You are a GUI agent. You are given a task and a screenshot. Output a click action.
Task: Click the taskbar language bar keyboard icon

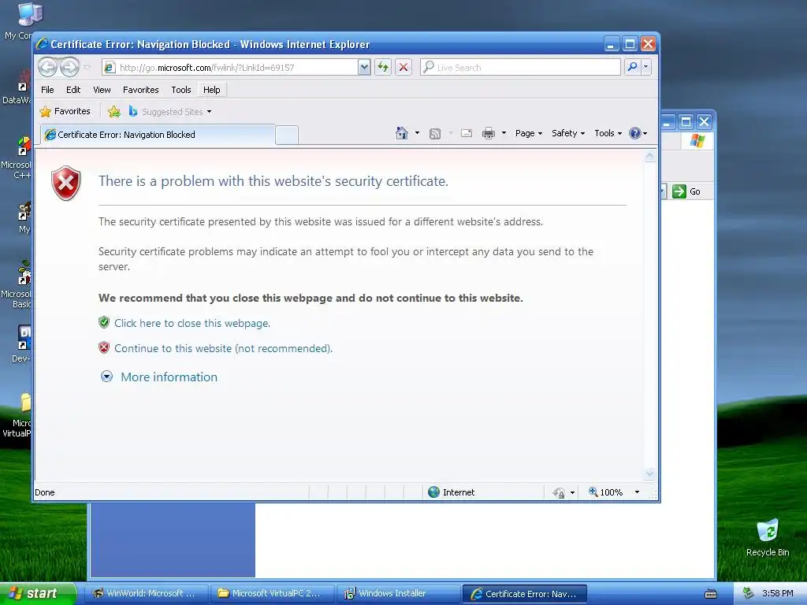pyautogui.click(x=711, y=594)
